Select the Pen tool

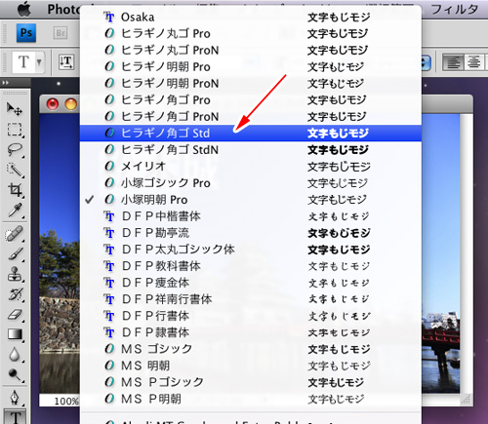15,398
